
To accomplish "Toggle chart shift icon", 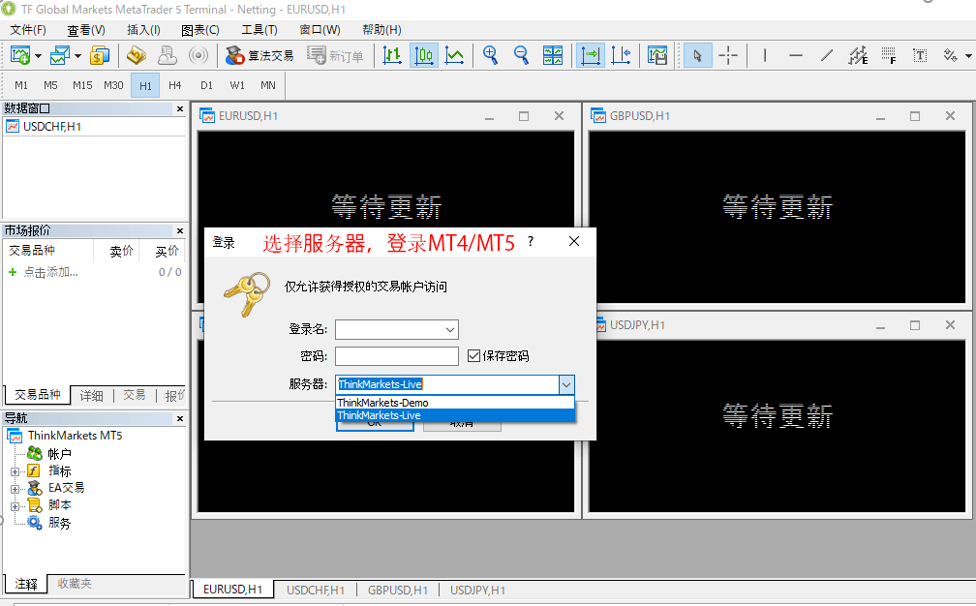I will point(621,55).
